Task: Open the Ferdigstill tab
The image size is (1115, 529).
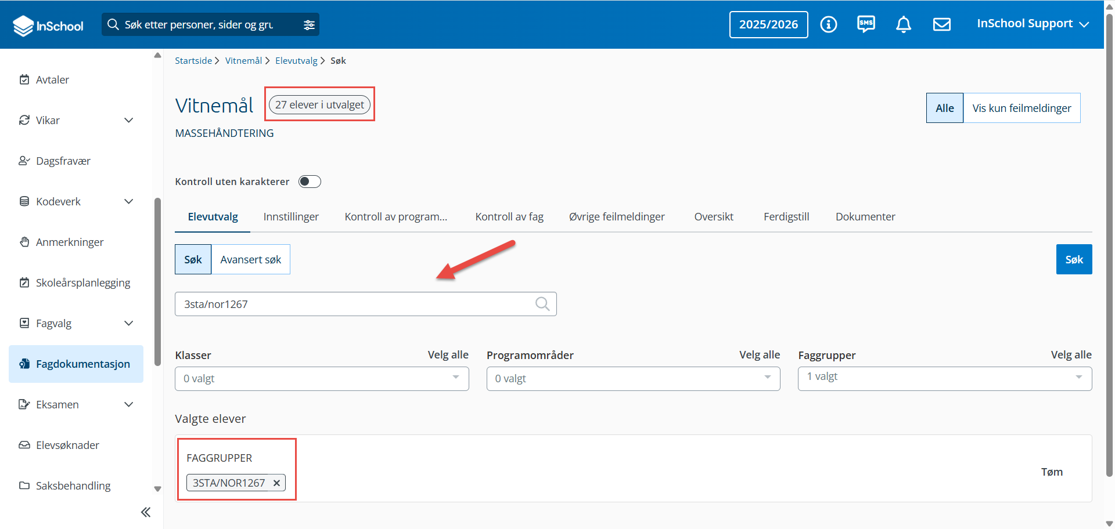Action: click(786, 216)
